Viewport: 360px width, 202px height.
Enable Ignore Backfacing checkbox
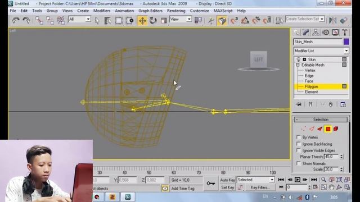[x=298, y=144]
